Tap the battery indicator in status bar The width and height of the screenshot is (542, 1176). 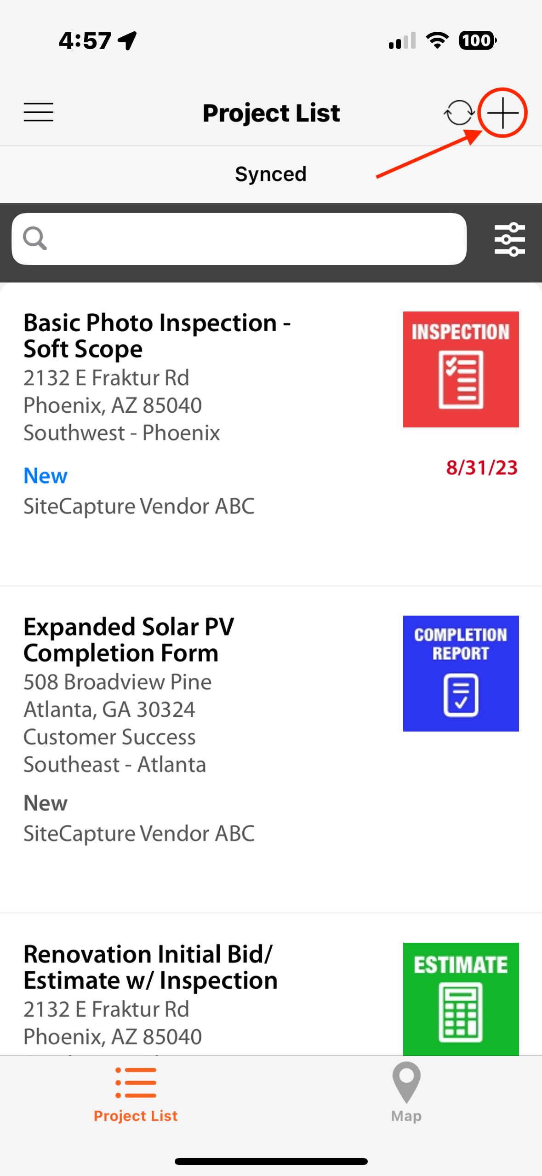[x=478, y=40]
